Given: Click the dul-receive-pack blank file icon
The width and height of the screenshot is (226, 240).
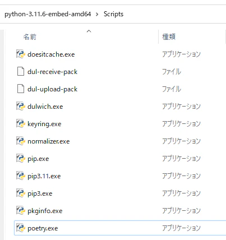Looking at the screenshot, I should coord(21,72).
